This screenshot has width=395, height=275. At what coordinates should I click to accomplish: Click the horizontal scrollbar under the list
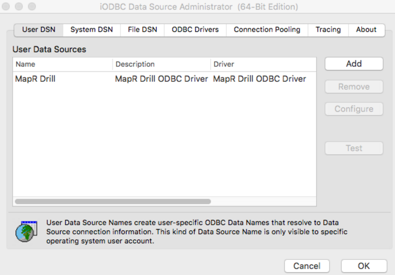click(x=113, y=202)
